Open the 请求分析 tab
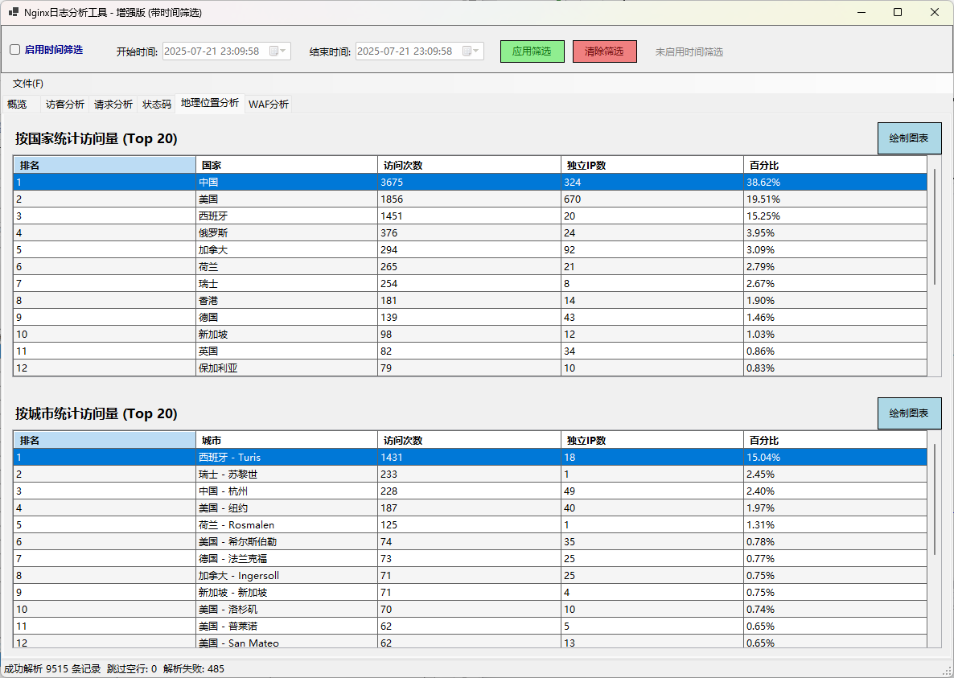Screen dimensions: 954x678 tap(113, 105)
